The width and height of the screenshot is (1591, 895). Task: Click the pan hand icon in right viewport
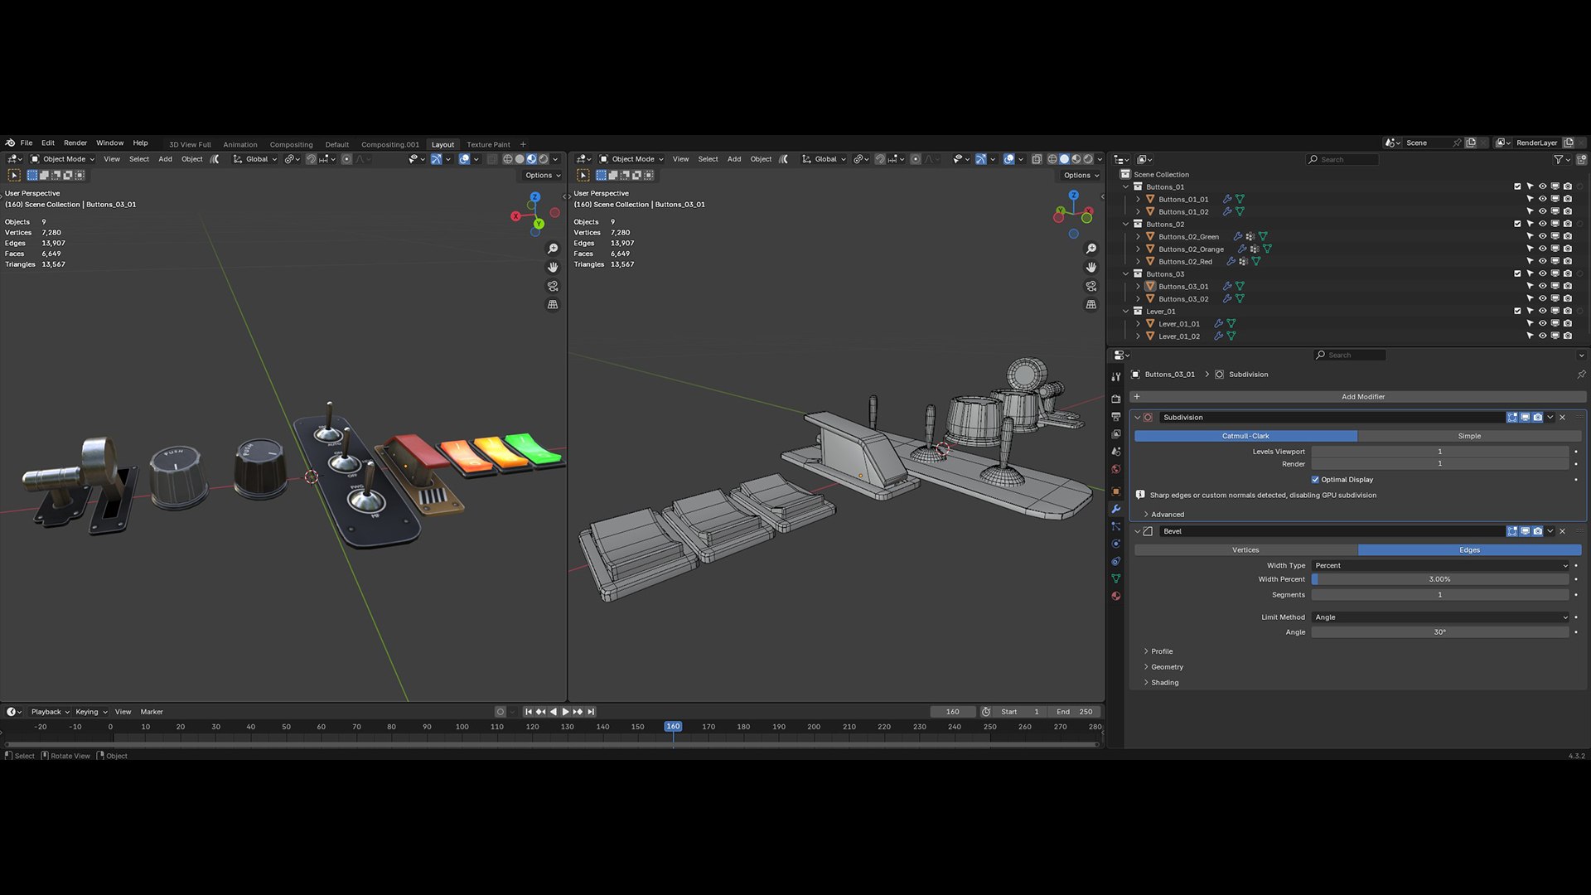pos(1091,267)
